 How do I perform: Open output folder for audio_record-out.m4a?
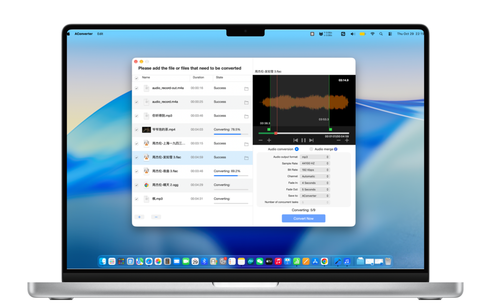(246, 89)
